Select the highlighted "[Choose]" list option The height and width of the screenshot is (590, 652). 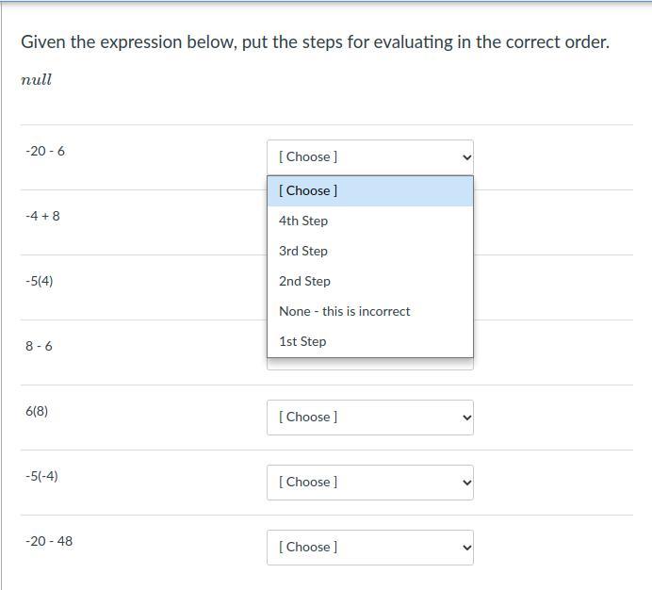tap(308, 190)
